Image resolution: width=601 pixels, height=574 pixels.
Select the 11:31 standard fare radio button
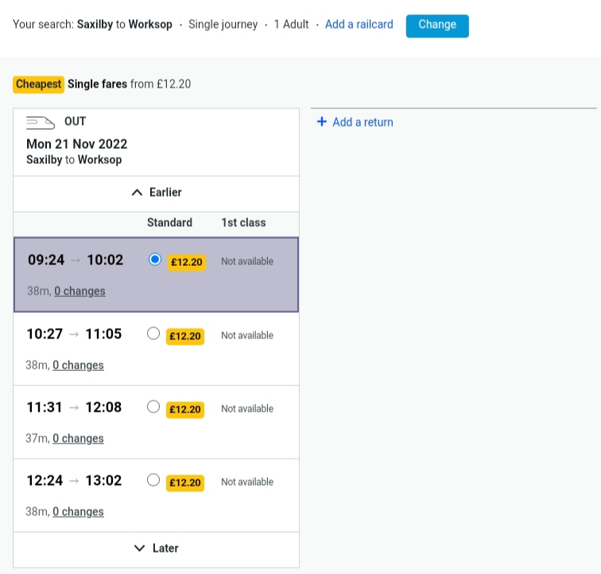(153, 407)
